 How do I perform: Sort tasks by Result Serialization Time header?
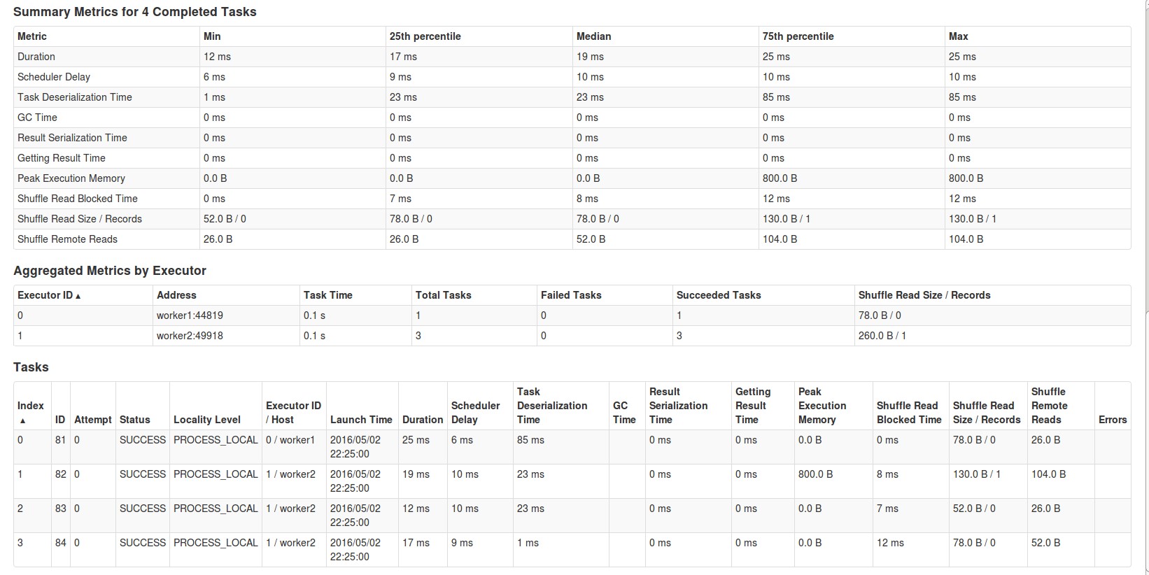(678, 406)
